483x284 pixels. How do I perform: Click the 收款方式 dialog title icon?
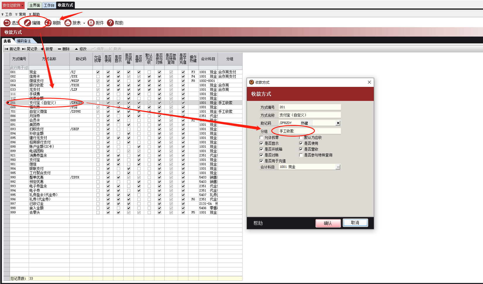(252, 82)
